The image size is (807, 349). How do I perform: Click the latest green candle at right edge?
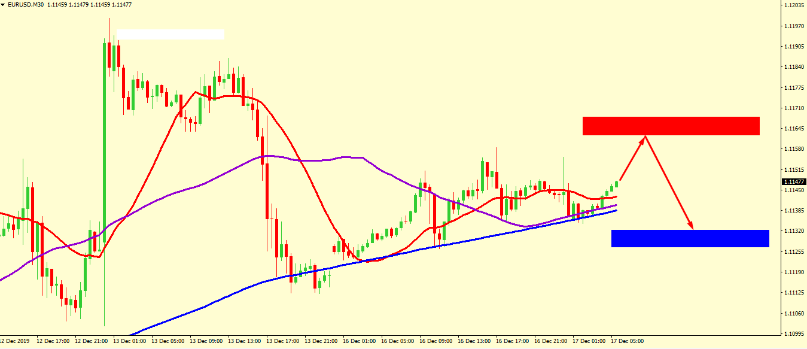(616, 184)
